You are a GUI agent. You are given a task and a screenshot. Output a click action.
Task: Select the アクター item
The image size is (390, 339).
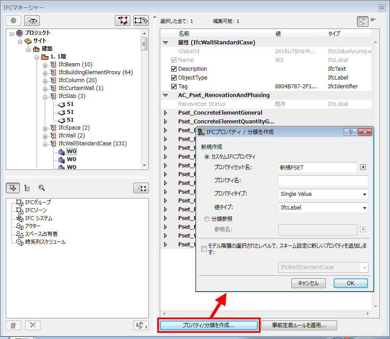[x=33, y=226]
